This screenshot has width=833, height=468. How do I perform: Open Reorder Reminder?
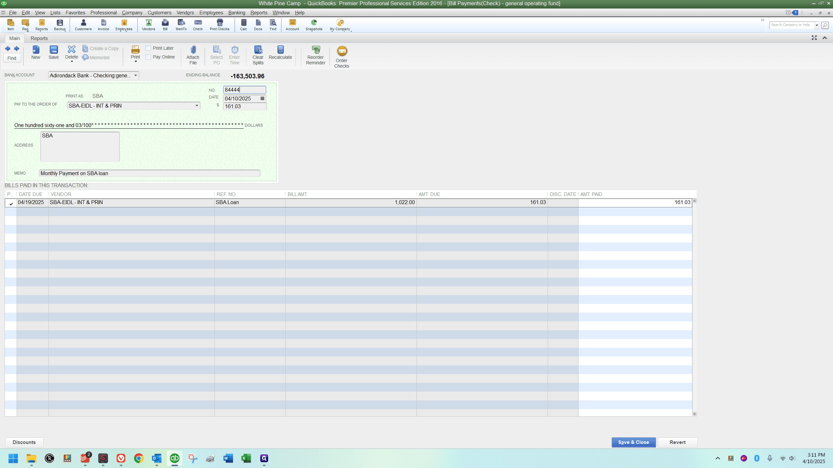click(x=316, y=55)
